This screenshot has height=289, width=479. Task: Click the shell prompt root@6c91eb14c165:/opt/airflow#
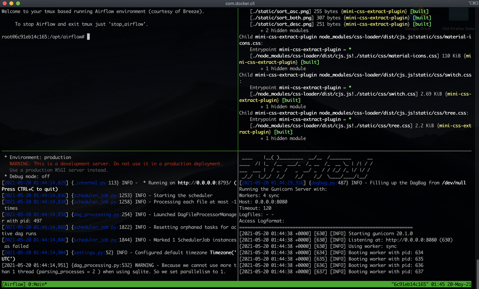click(43, 37)
